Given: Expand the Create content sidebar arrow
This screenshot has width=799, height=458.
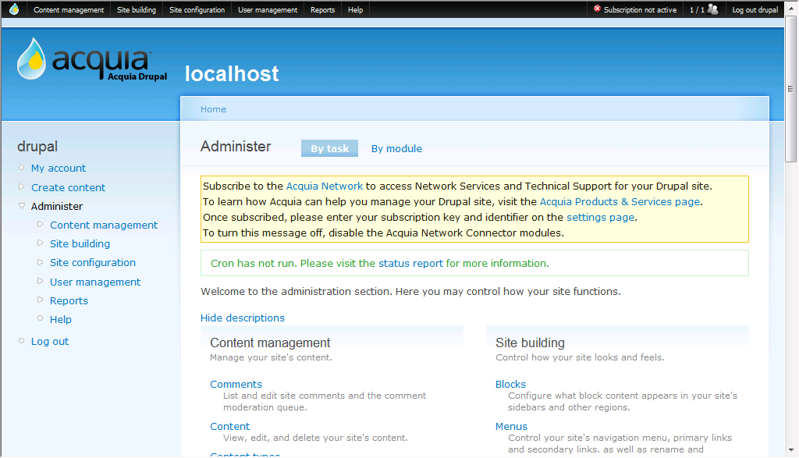Looking at the screenshot, I should pos(21,187).
